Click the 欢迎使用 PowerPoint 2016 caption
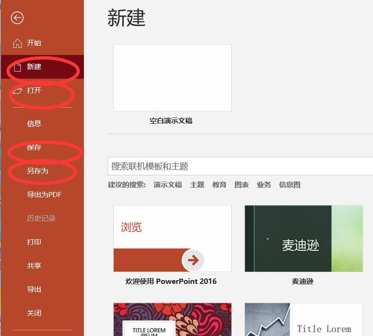Screen dimensions: 373x336 pyautogui.click(x=171, y=282)
